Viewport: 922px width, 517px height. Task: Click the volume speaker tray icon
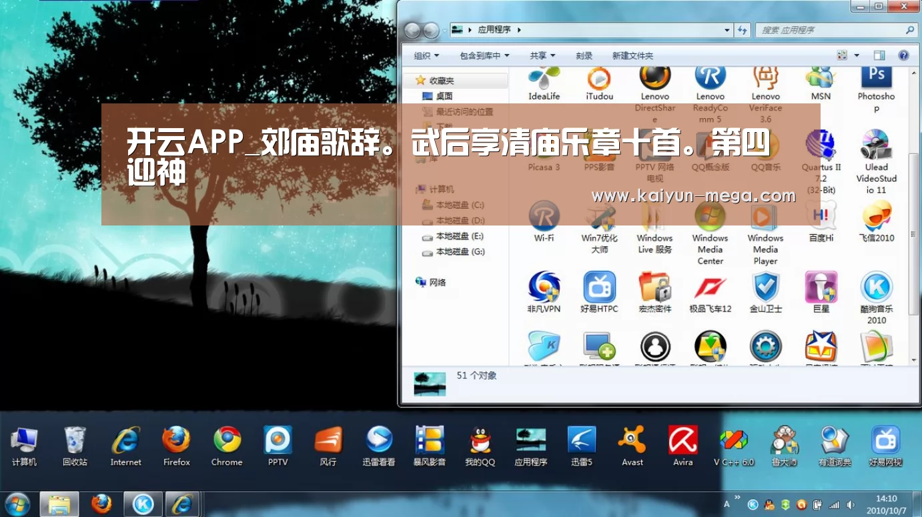pos(851,504)
